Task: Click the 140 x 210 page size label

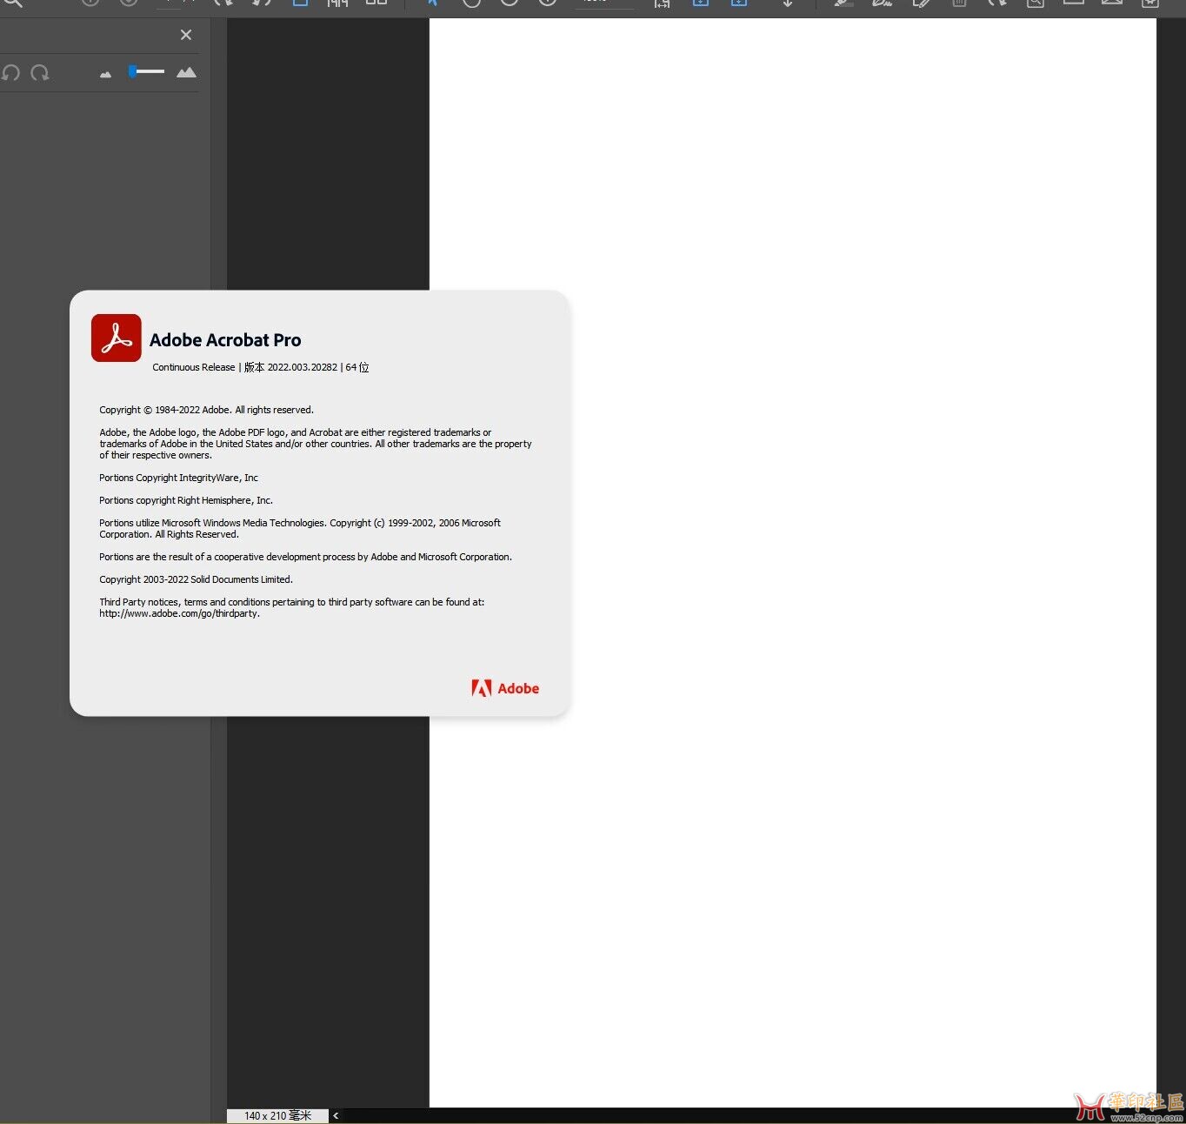Action: click(277, 1115)
